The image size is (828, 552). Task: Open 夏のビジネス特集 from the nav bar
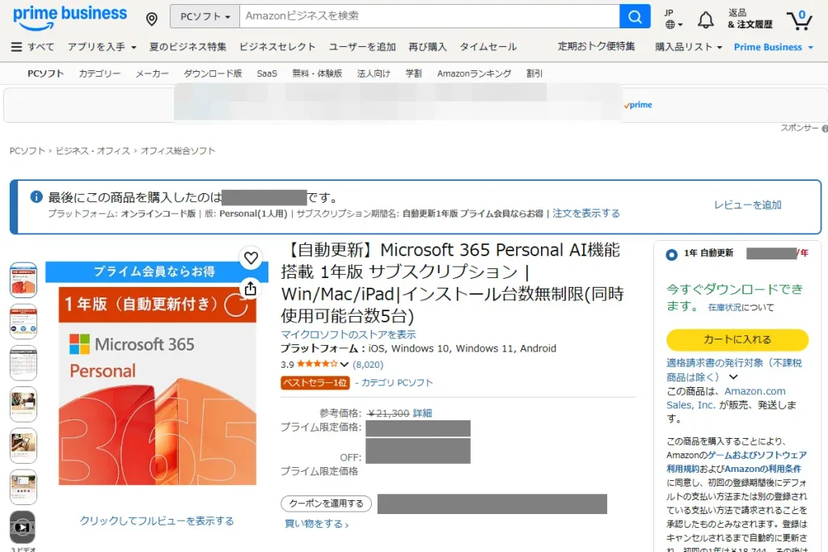click(x=188, y=47)
